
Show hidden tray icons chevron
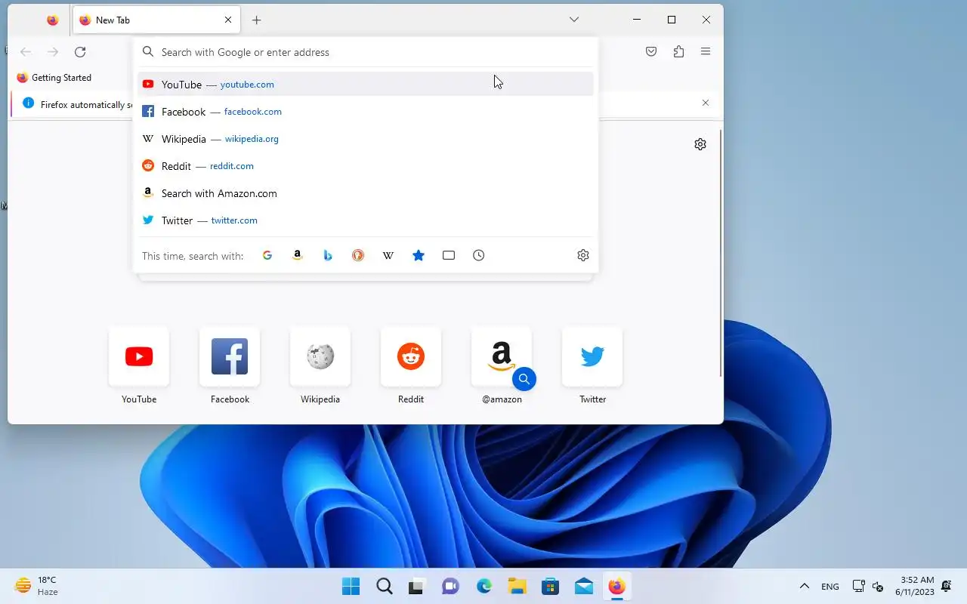(x=805, y=586)
